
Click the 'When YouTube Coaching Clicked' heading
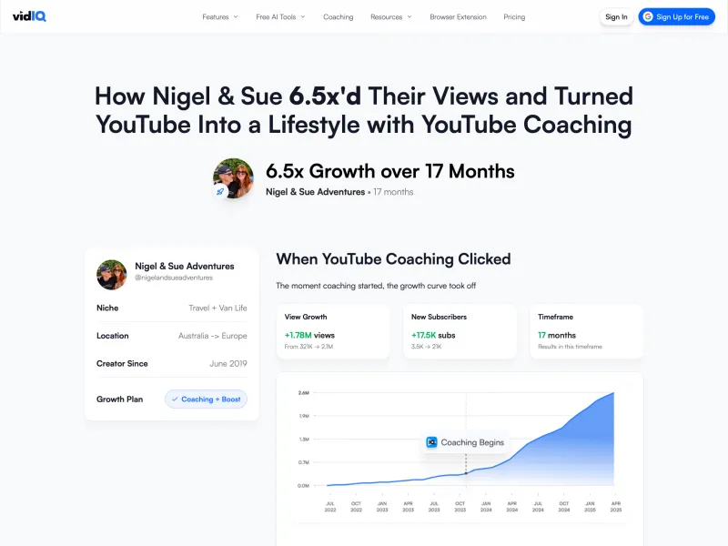(393, 259)
